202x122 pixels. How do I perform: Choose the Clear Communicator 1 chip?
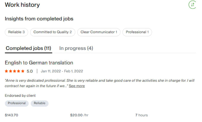coord(99,32)
